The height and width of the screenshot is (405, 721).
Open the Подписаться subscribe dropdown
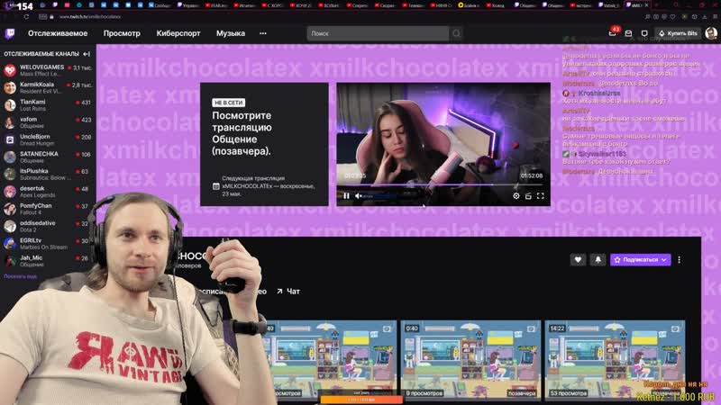coord(640,260)
